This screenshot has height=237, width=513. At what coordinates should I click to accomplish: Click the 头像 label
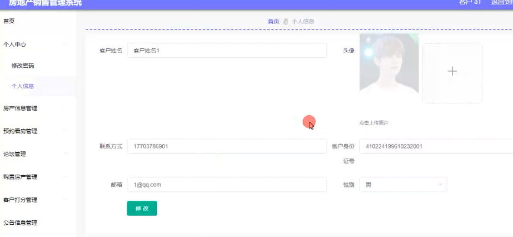tap(348, 51)
